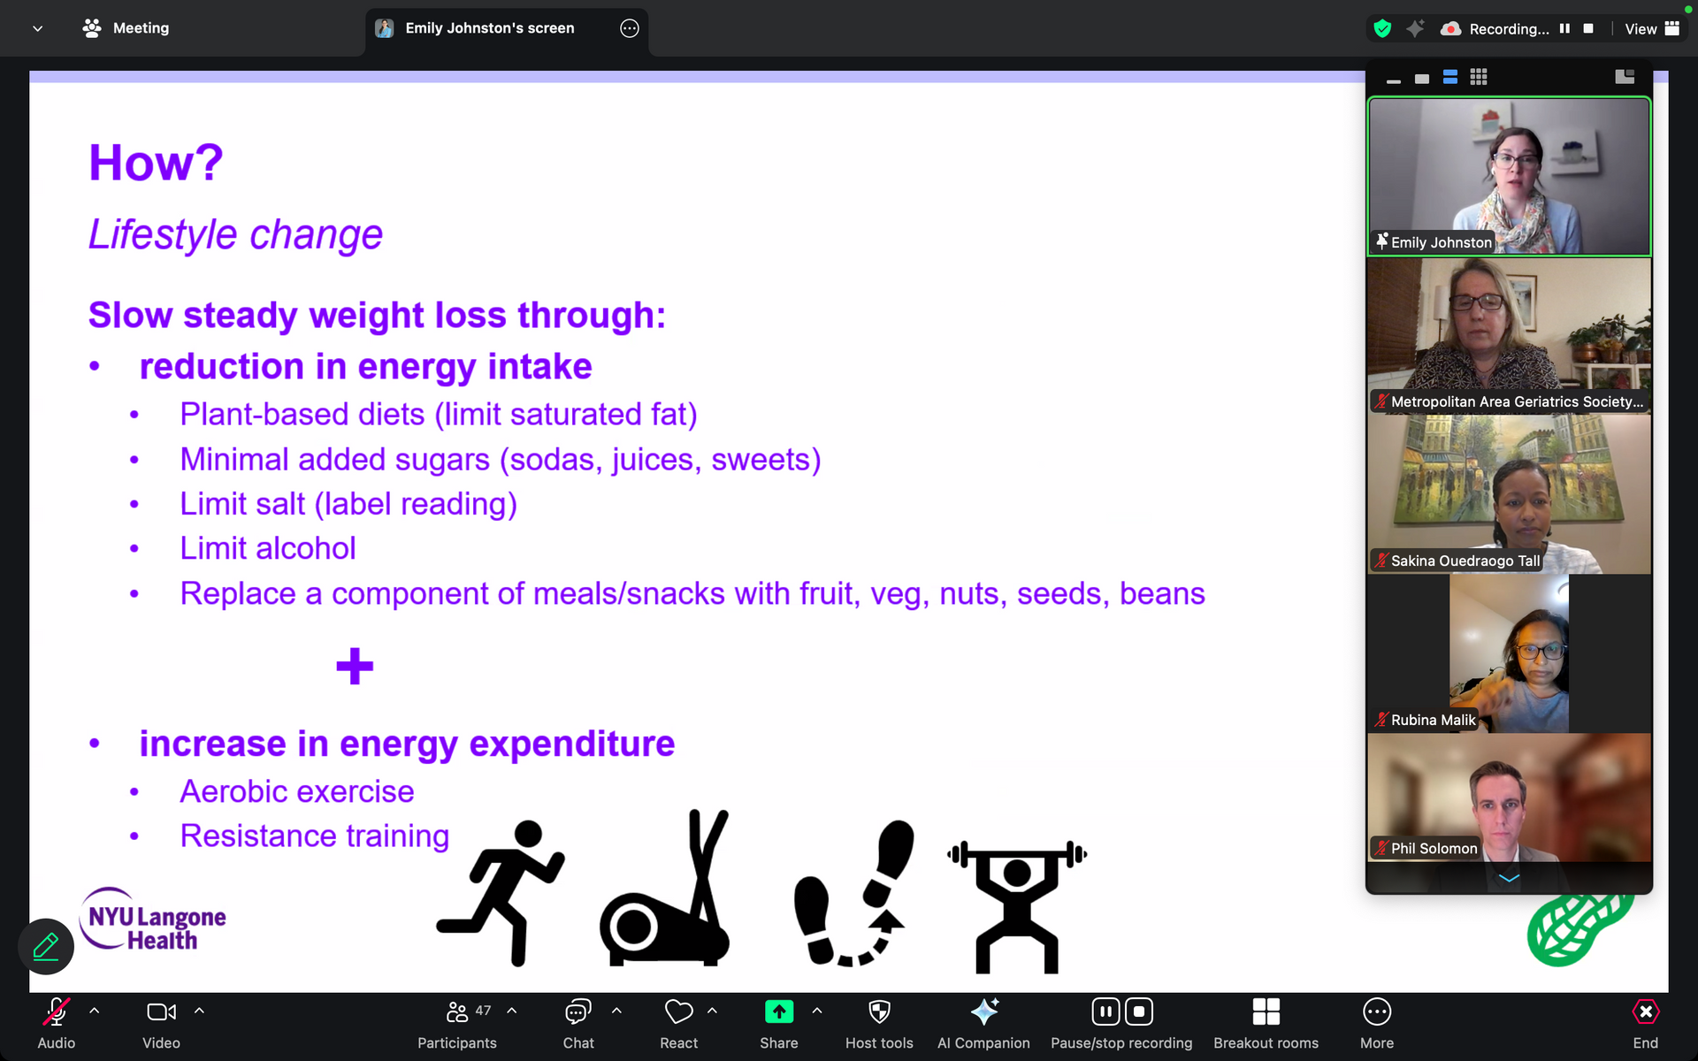Expand Audio options arrow

tap(95, 1011)
